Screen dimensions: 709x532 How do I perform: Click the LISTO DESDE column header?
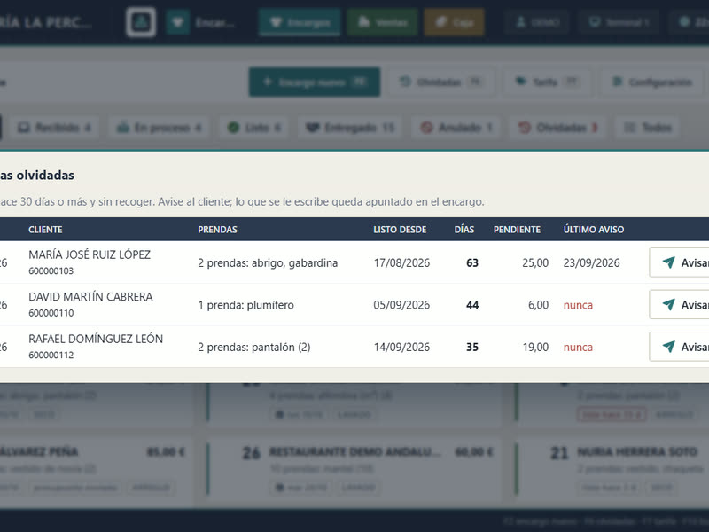(x=400, y=230)
